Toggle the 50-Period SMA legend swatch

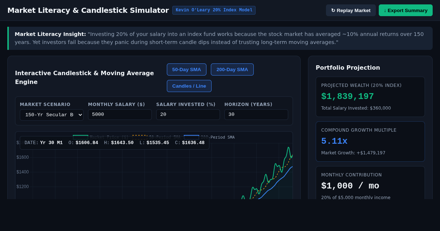coord(139,137)
